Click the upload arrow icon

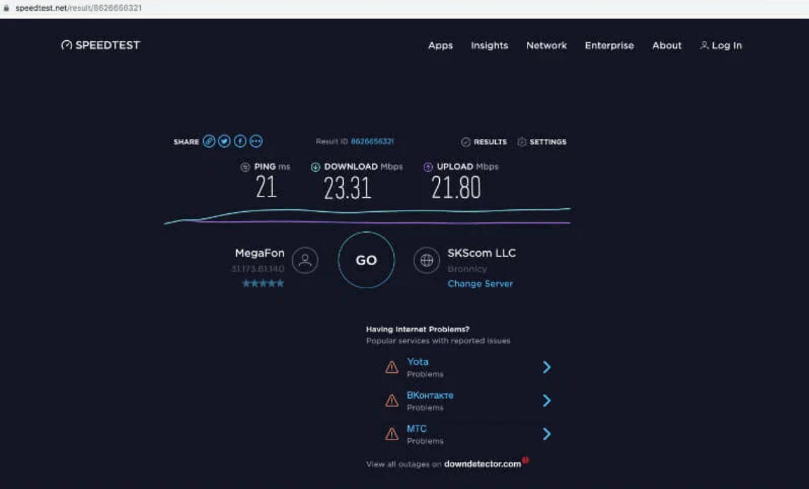[x=428, y=167]
